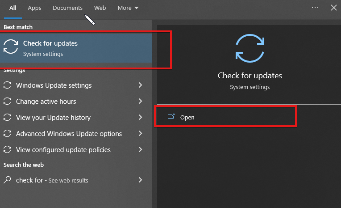The height and width of the screenshot is (208, 341).
Task: Click the large blue update arrows icon in preview pane
Action: point(250,48)
